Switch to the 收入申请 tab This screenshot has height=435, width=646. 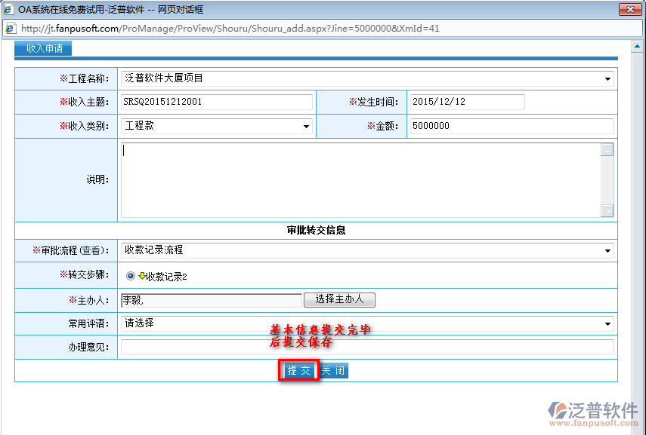[x=44, y=48]
